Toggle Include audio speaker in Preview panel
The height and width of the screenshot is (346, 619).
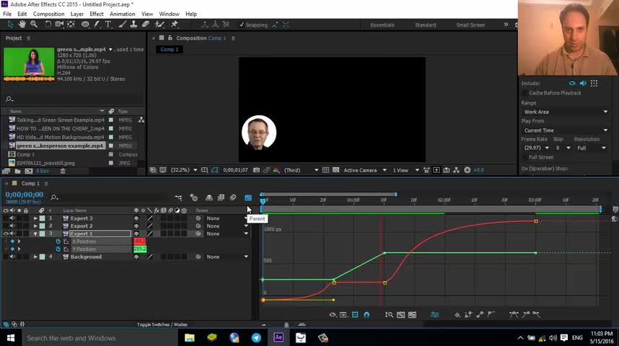[583, 83]
